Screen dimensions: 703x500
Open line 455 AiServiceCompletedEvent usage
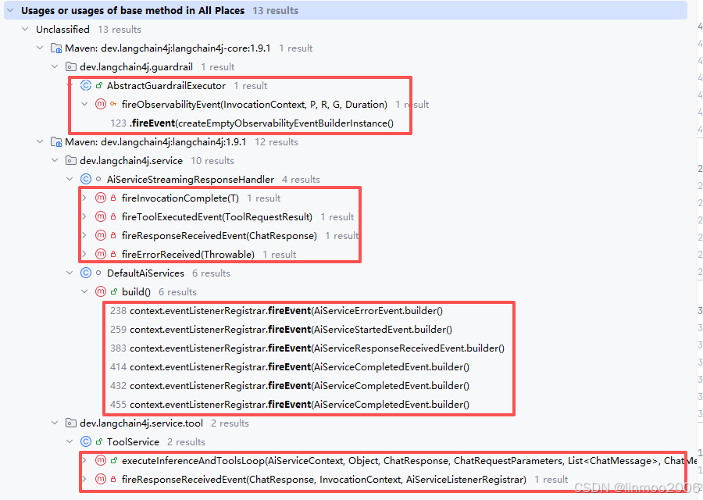(x=290, y=405)
